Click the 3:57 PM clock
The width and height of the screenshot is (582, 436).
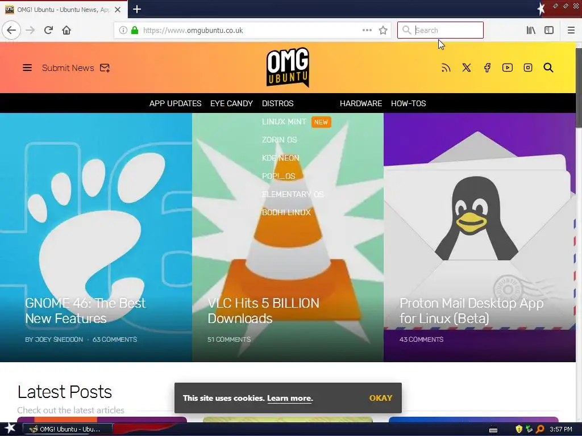pyautogui.click(x=561, y=429)
